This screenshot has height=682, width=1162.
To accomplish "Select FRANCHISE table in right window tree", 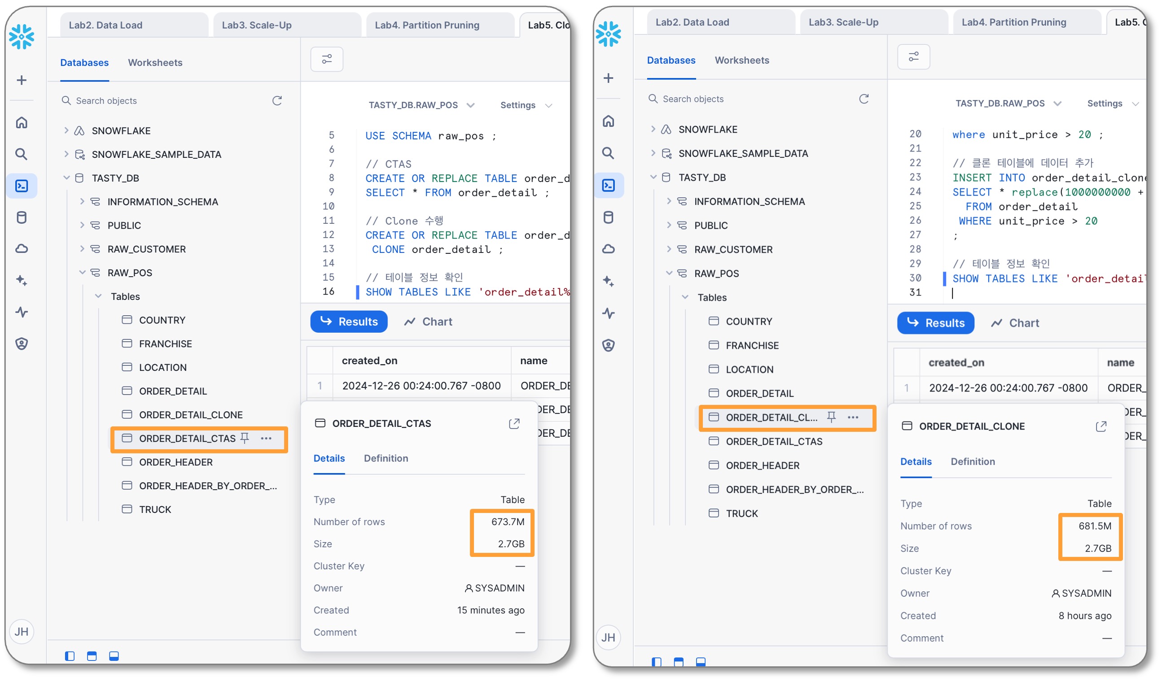I will 752,346.
